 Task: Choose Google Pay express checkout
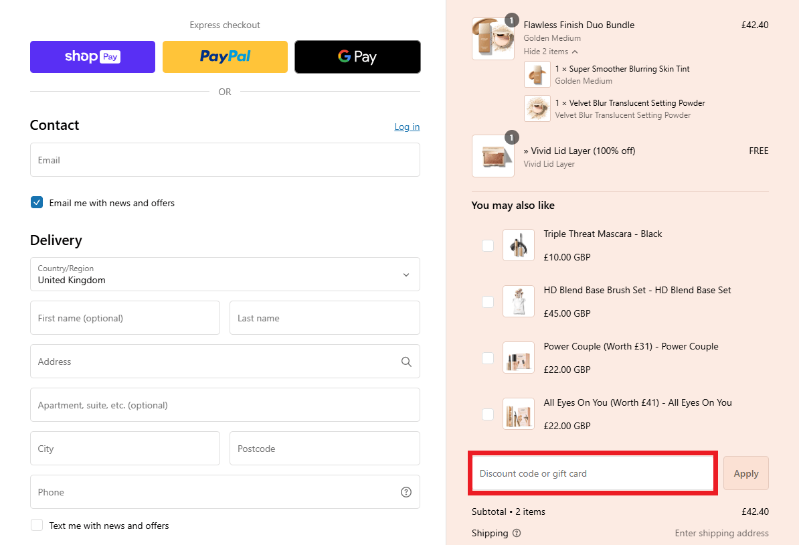pyautogui.click(x=358, y=57)
